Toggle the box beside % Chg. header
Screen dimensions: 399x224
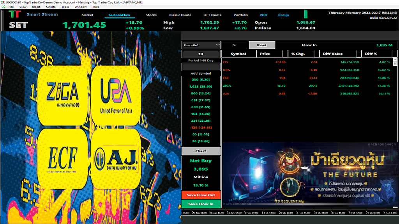[x=316, y=54]
